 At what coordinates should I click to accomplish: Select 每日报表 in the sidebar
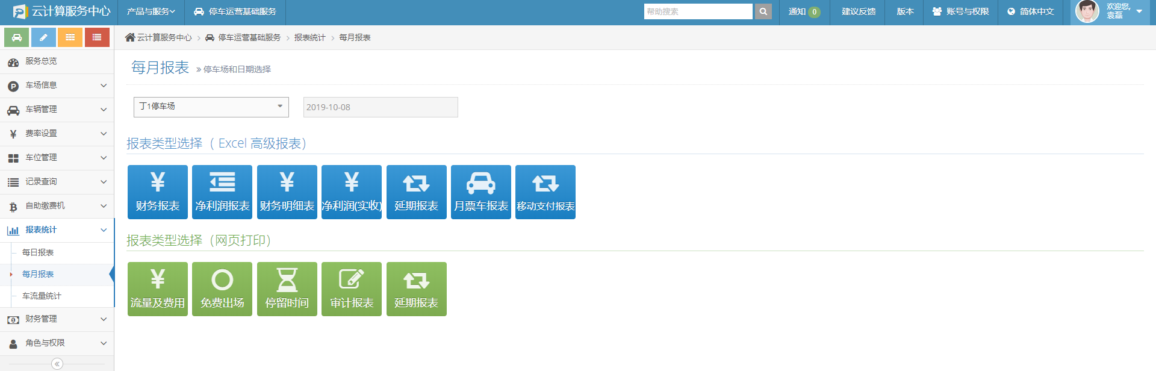pos(38,252)
